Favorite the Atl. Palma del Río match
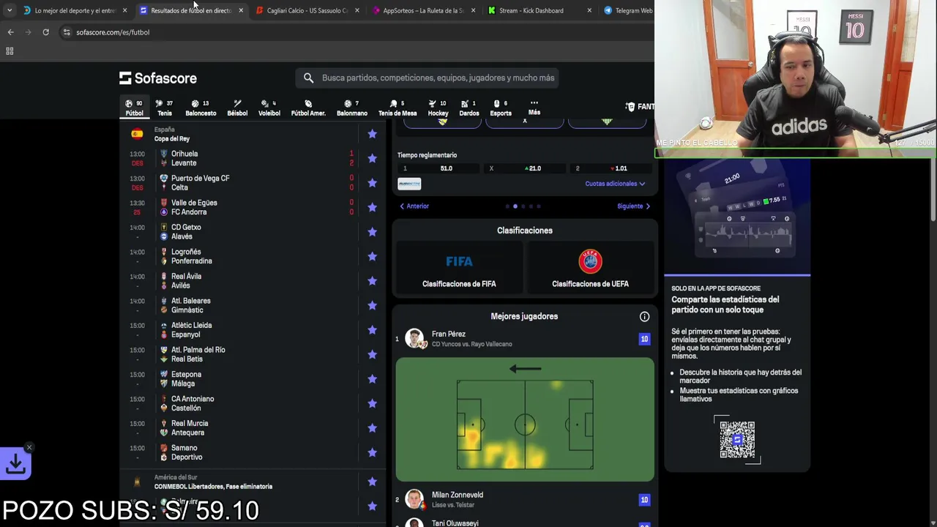 point(372,354)
